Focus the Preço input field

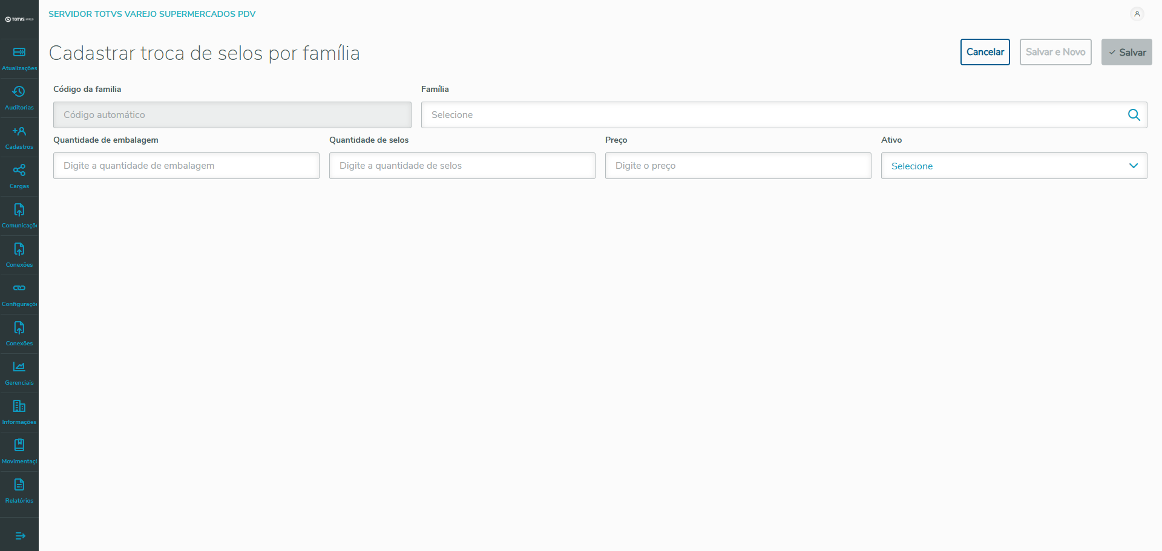tap(738, 166)
